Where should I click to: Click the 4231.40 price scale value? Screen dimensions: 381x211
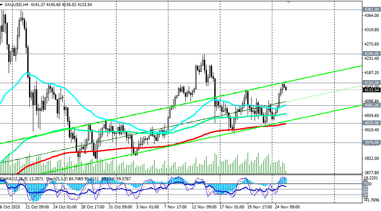[x=372, y=58]
